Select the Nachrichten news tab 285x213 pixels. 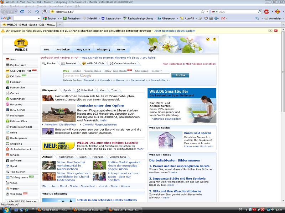(66, 157)
